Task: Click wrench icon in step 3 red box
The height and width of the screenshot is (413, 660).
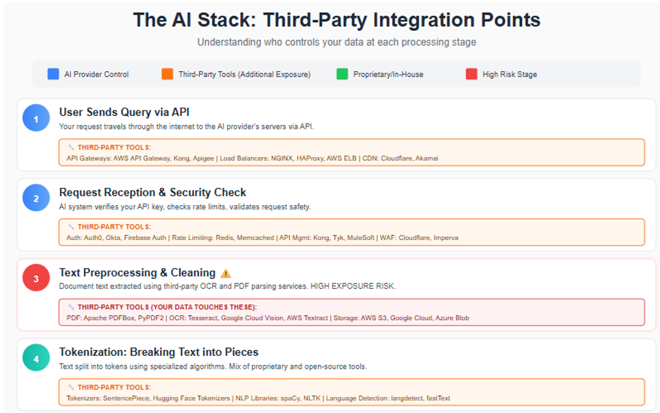Action: pos(71,307)
